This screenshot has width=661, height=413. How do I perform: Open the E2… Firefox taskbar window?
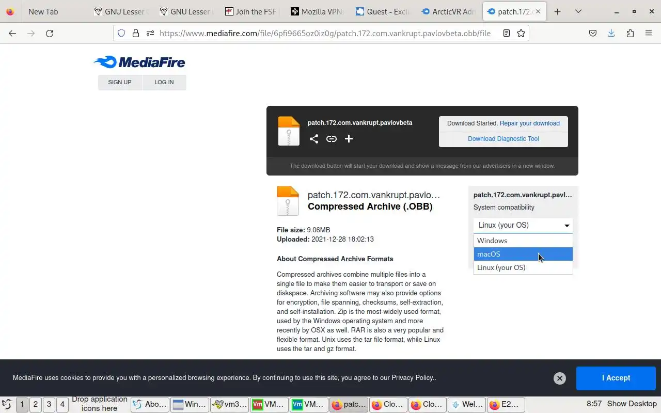click(506, 404)
